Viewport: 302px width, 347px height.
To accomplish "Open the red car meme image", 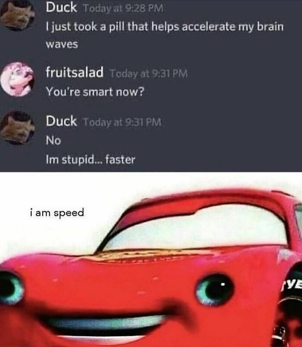I will pos(151,259).
